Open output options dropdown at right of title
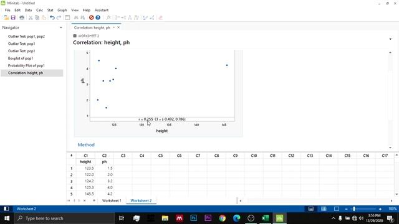 pos(390,39)
